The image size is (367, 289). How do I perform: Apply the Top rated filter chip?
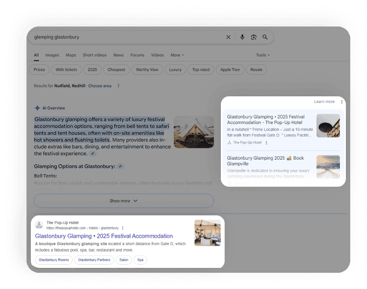coord(201,70)
